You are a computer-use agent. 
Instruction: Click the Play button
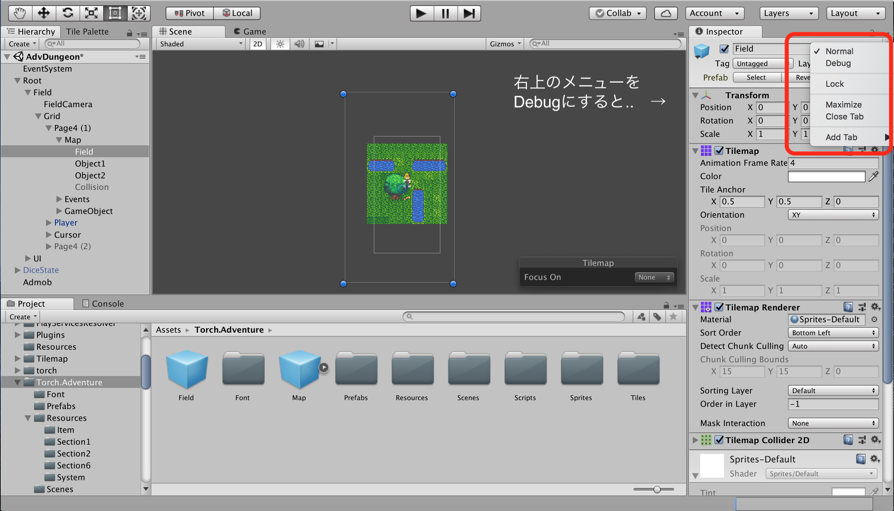pyautogui.click(x=421, y=13)
